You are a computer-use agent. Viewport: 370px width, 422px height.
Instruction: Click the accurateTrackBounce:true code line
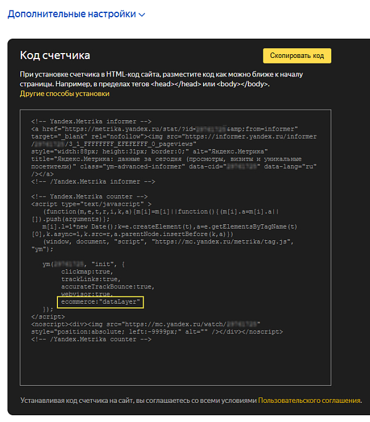(108, 286)
